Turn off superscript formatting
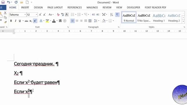Screen dimensions: 187x105 [x=35, y=21]
